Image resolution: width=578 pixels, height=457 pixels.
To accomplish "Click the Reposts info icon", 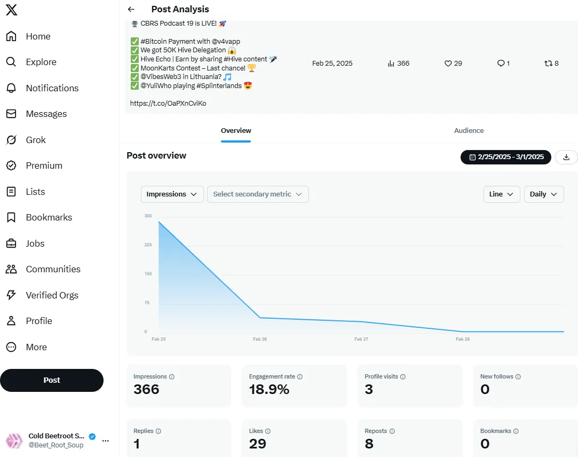I will 392,431.
